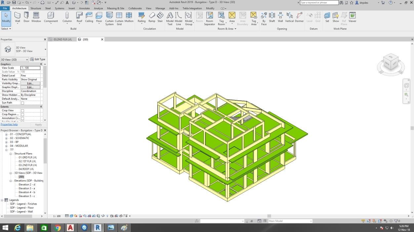Expand the 01 - CONCEPTUAL tree node

click(x=6, y=134)
